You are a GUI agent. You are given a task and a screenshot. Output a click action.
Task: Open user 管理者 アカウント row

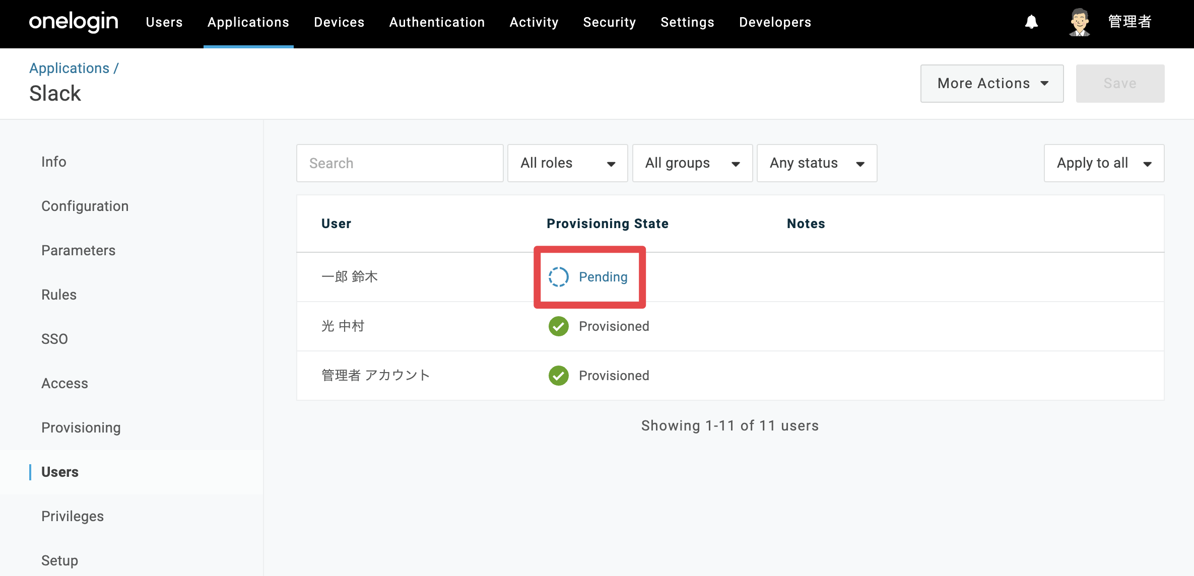pos(730,376)
